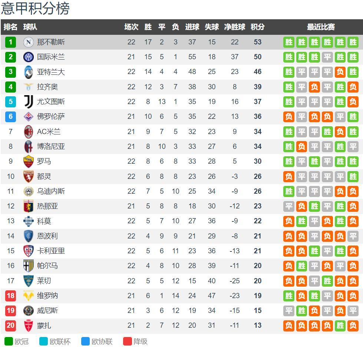Click the Inter Milan club logo
Image resolution: width=363 pixels, height=347 pixels.
[x=29, y=57]
